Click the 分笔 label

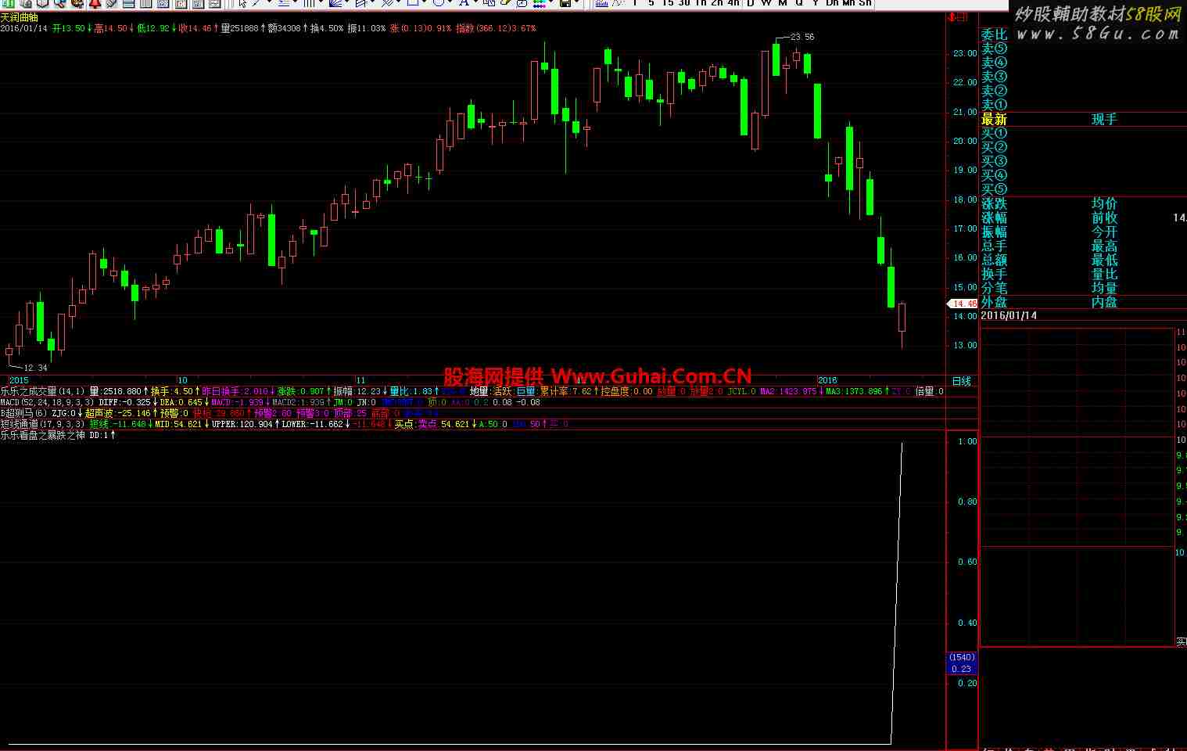(x=995, y=288)
